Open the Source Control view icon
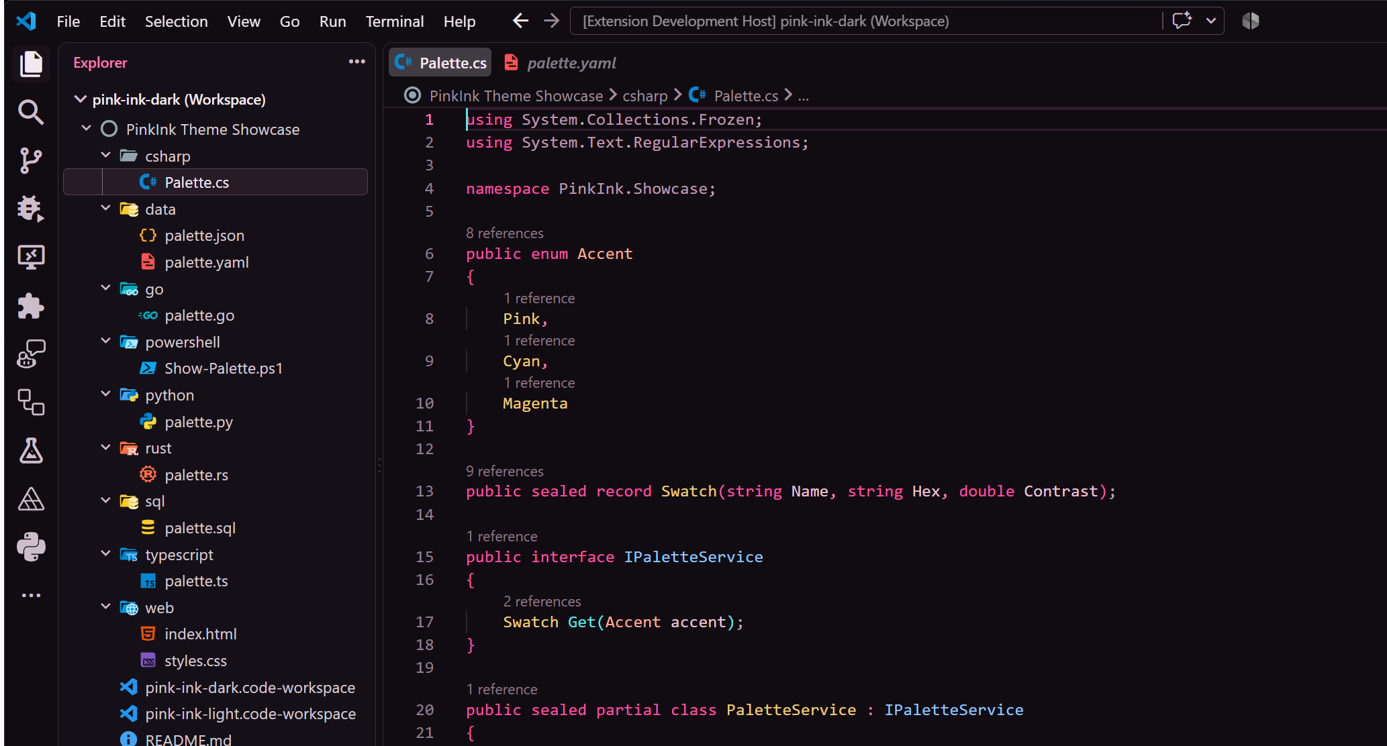This screenshot has width=1387, height=746. 31,160
